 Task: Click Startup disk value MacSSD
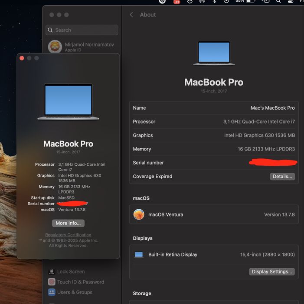tap(66, 198)
